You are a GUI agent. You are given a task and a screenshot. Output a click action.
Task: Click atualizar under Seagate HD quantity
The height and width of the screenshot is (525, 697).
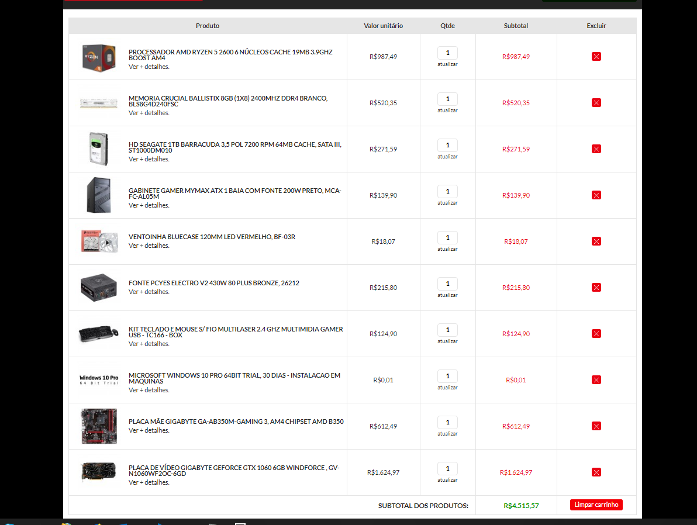[x=448, y=157]
